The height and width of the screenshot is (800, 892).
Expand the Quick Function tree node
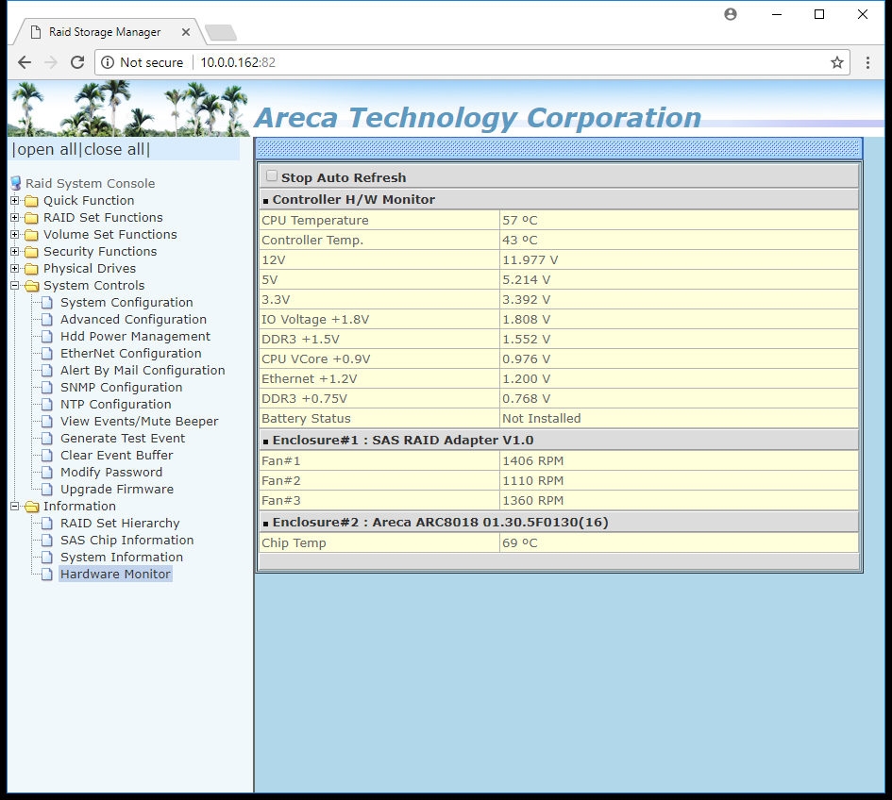coord(15,201)
